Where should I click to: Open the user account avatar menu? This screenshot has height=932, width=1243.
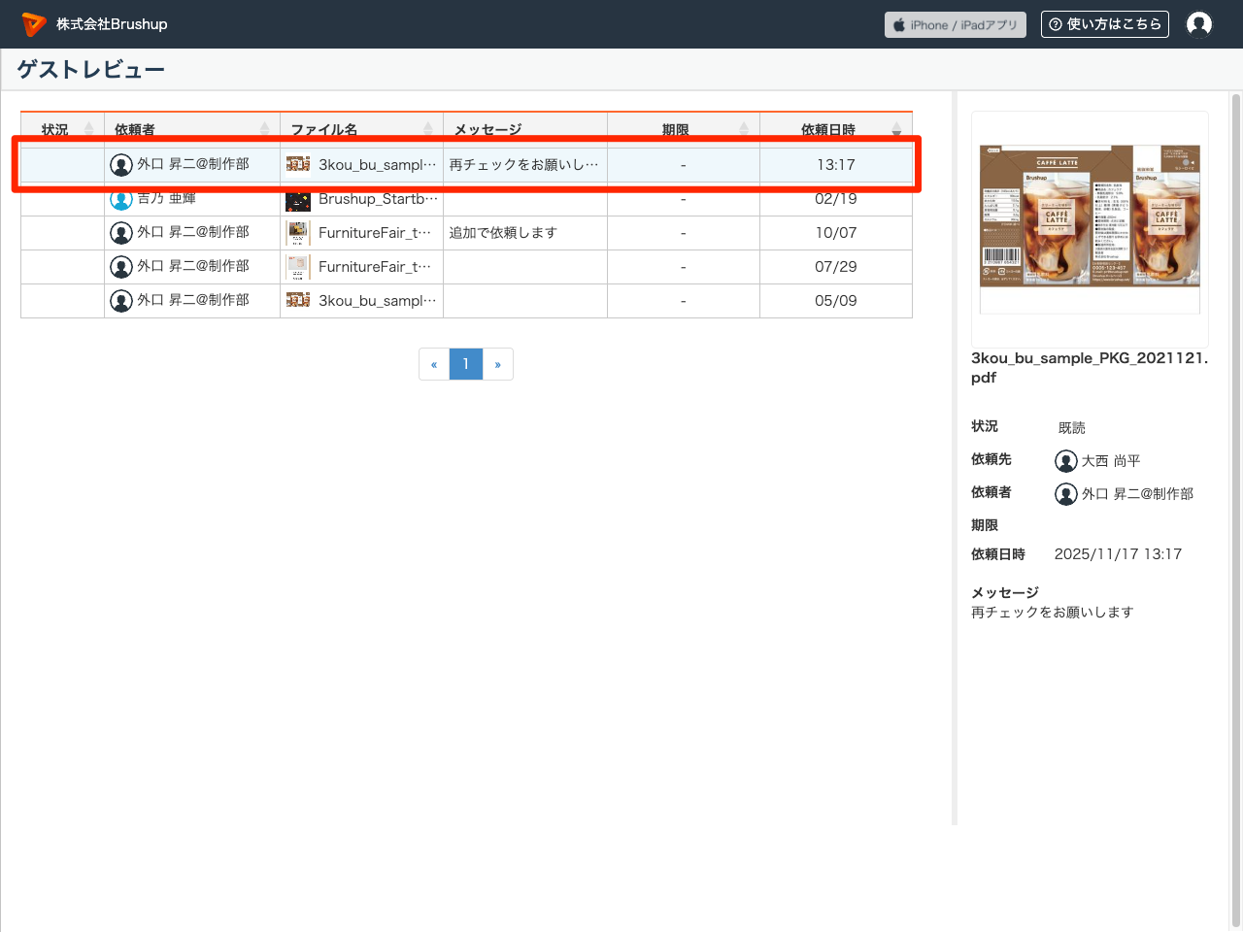click(1199, 24)
